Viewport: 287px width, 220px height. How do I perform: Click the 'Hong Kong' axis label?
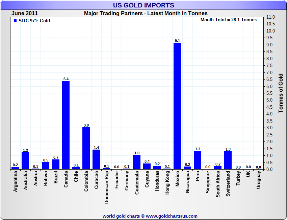click(x=167, y=183)
